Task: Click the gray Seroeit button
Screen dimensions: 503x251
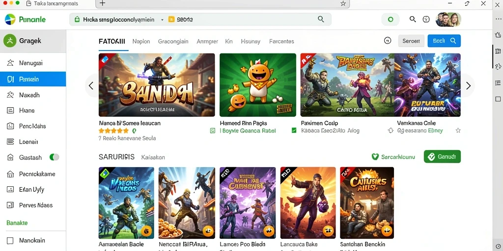Action: (x=411, y=41)
